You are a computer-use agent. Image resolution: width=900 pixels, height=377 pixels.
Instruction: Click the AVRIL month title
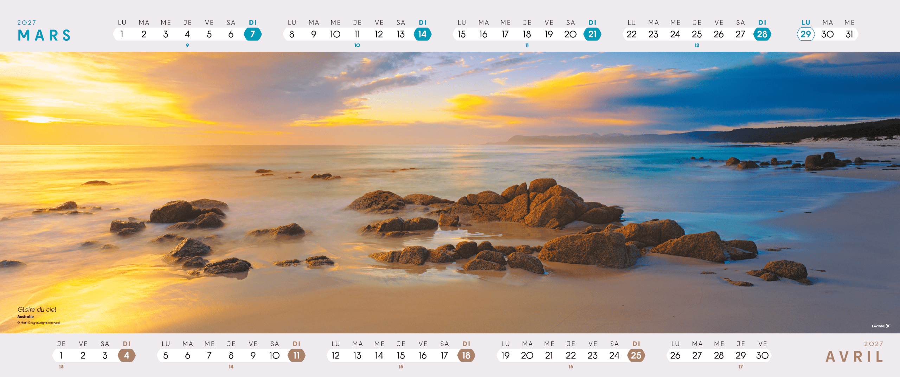[x=854, y=357]
